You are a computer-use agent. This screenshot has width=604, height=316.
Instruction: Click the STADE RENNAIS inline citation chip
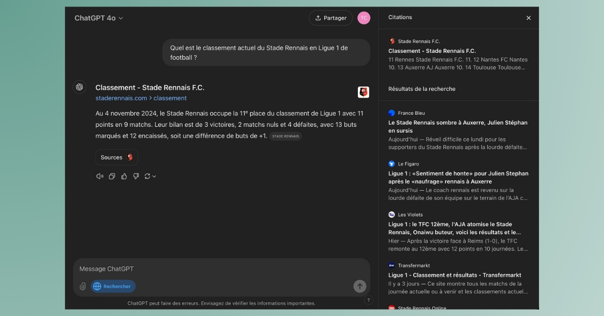[x=285, y=136]
